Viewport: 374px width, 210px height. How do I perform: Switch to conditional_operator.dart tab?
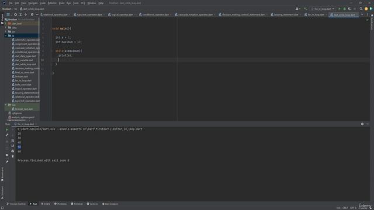coord(155,15)
